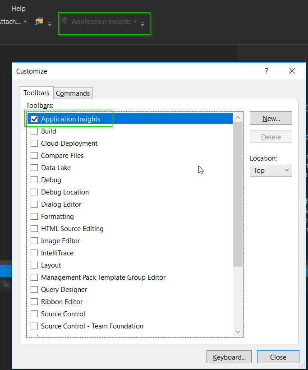The image size is (308, 370).
Task: Click the Application Insights lightbulb icon
Action: click(64, 21)
